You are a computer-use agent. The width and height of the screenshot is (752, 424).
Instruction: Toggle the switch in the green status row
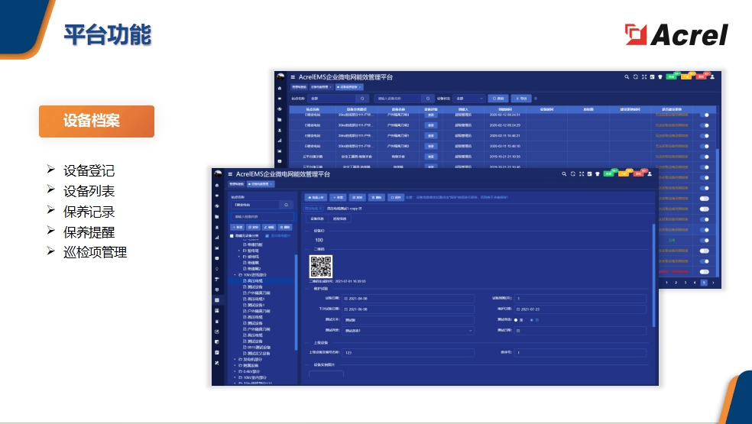click(x=704, y=241)
